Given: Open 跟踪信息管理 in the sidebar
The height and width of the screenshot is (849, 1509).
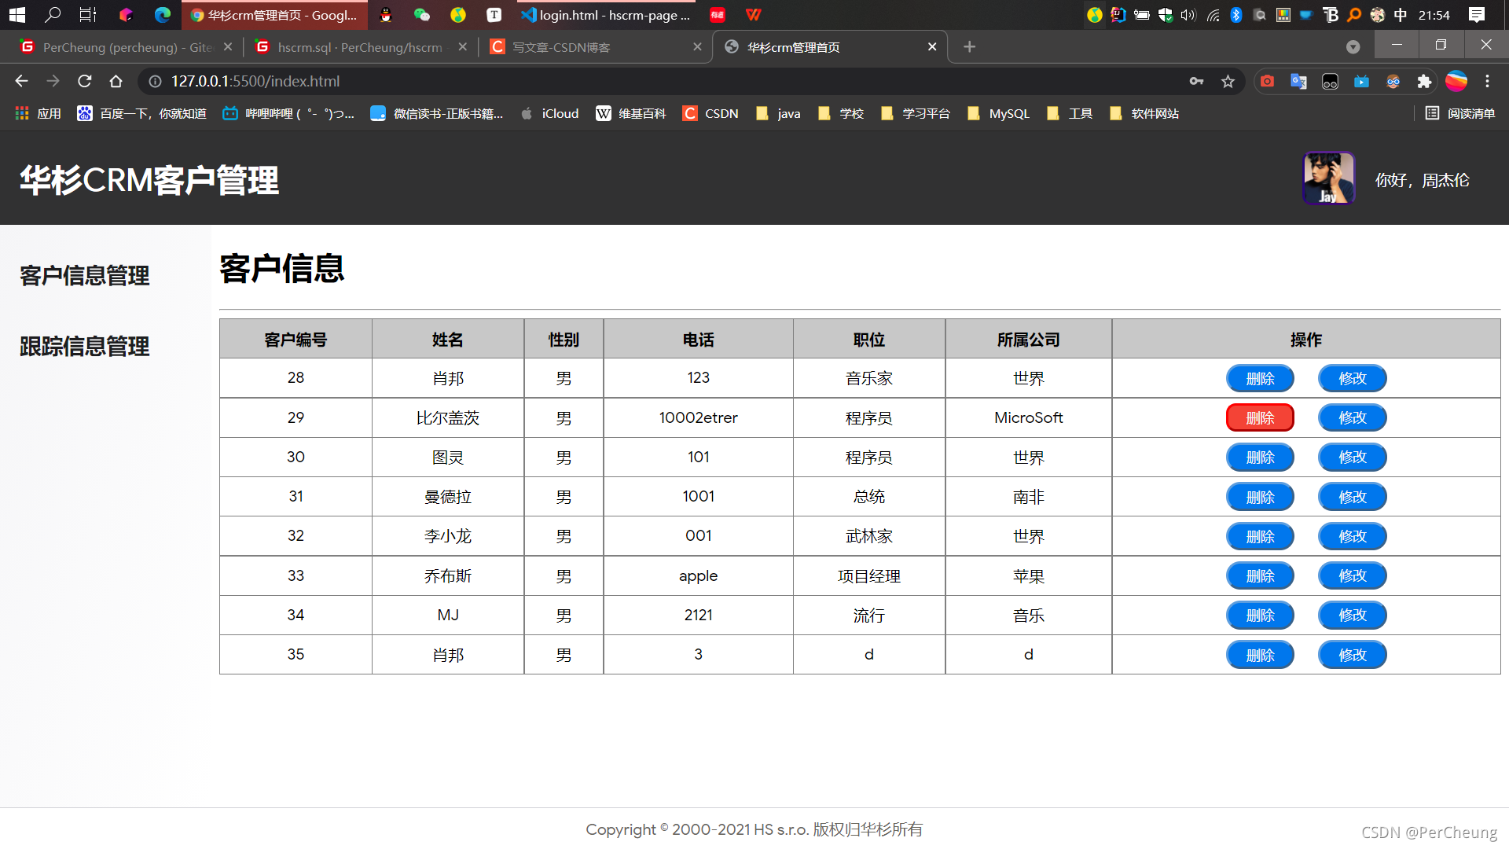Looking at the screenshot, I should pos(85,347).
